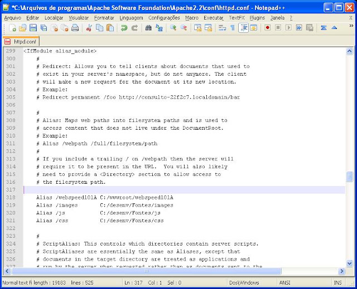The image size is (357, 289).
Task: Save the file with the floppy disk icon
Action: (33, 28)
